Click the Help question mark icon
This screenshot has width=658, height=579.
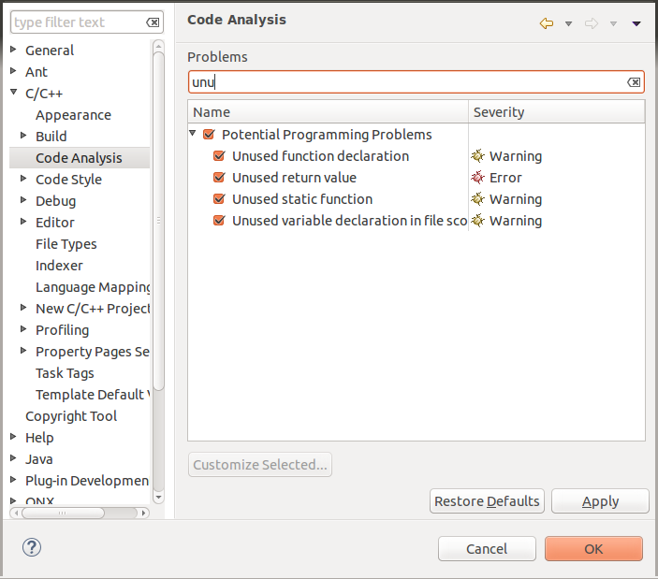[32, 548]
